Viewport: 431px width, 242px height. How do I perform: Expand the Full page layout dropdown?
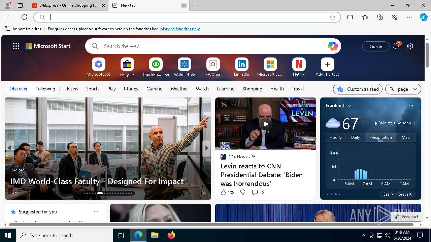click(403, 89)
